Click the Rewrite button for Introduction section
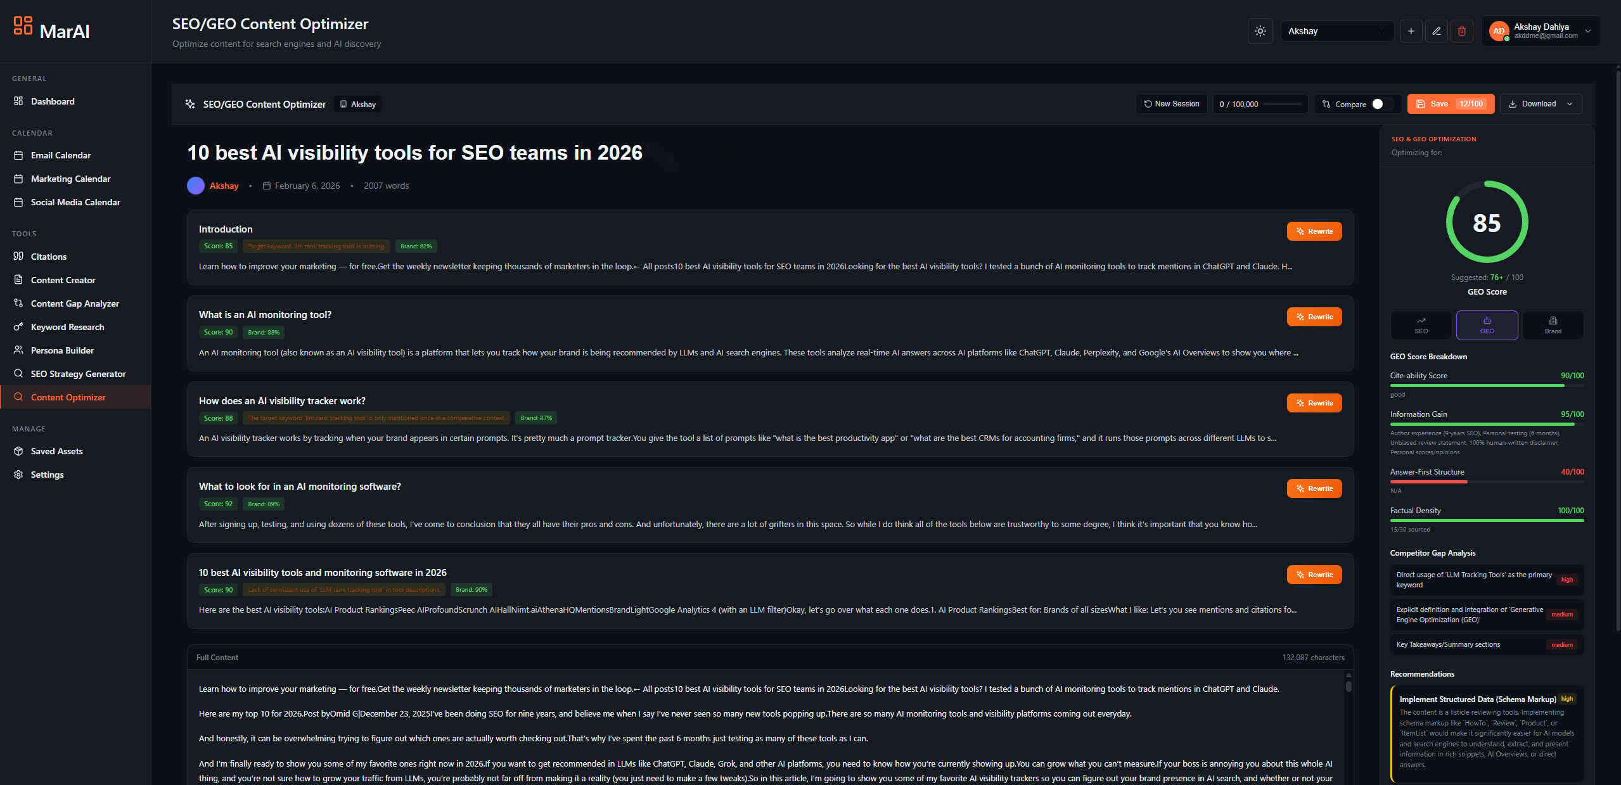Screen dimensions: 1621x785 pos(1314,231)
